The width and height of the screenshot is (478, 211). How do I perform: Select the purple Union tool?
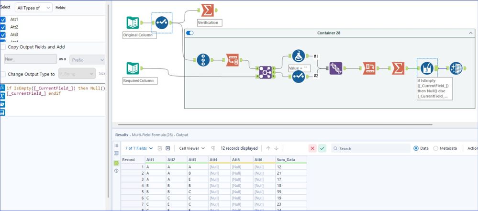pos(335,68)
